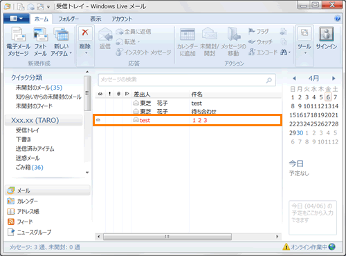The width and height of the screenshot is (346, 256).
Task: Sort by priority exclamation column header
Action: point(109,94)
